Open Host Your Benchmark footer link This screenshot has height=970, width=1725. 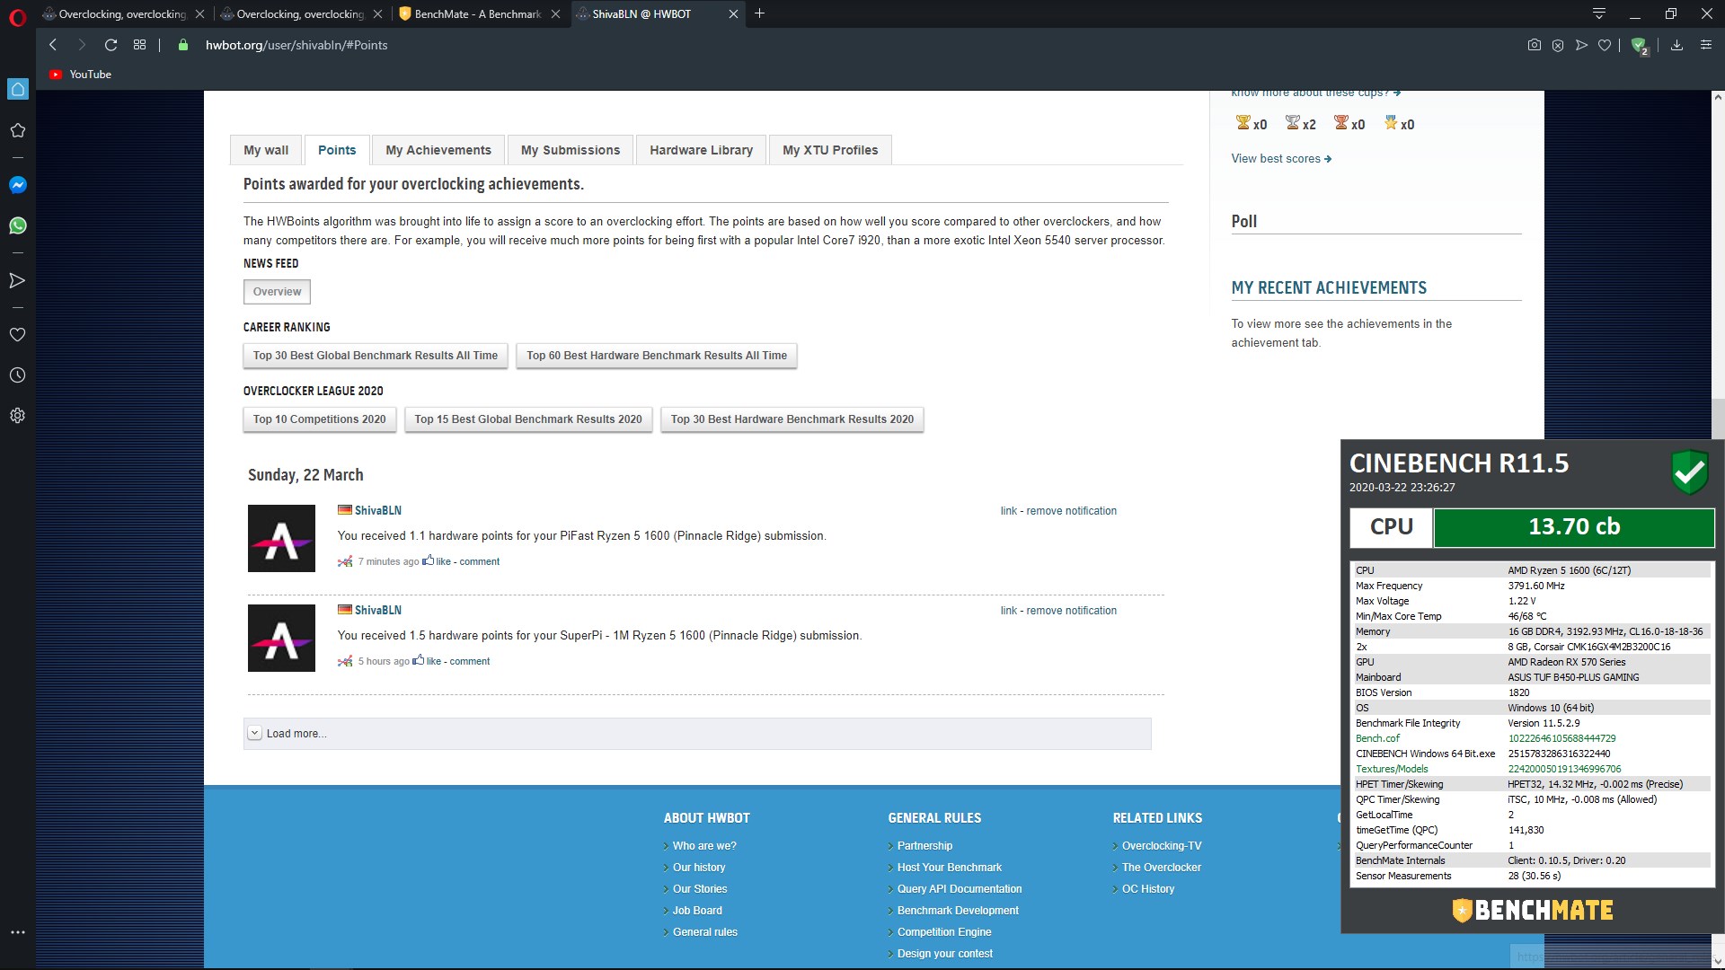[949, 868]
